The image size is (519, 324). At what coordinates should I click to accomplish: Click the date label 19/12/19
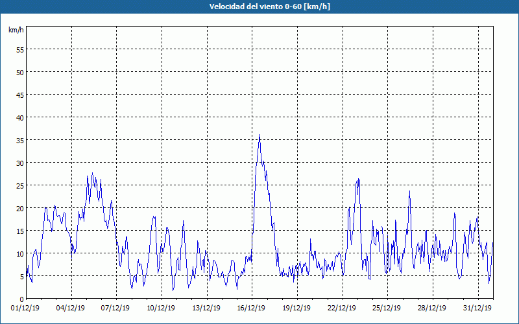(x=296, y=308)
